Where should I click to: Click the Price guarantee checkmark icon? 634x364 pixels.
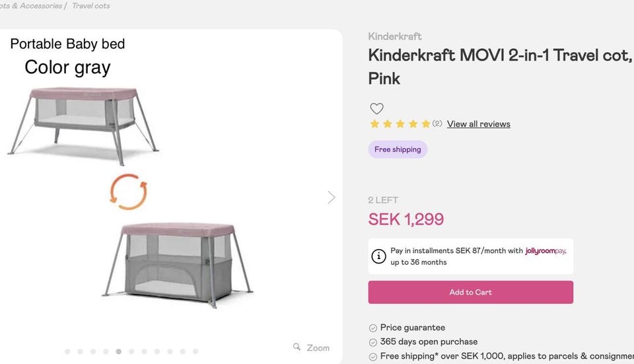click(x=373, y=328)
